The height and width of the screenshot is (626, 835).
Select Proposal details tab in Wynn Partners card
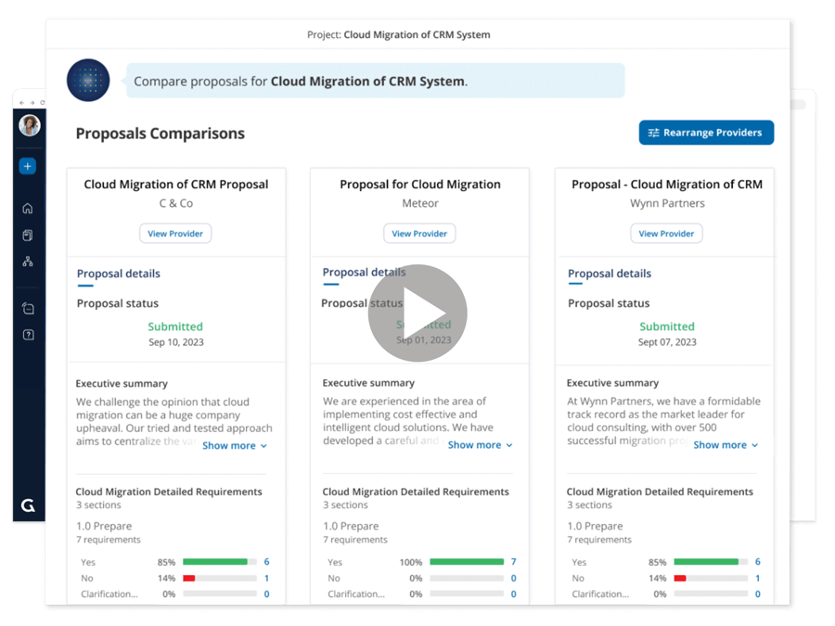[610, 274]
